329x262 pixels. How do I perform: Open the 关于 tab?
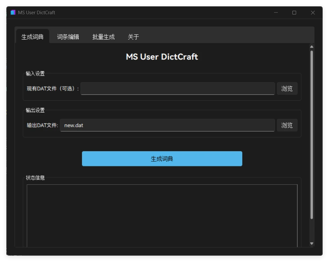[x=133, y=37]
